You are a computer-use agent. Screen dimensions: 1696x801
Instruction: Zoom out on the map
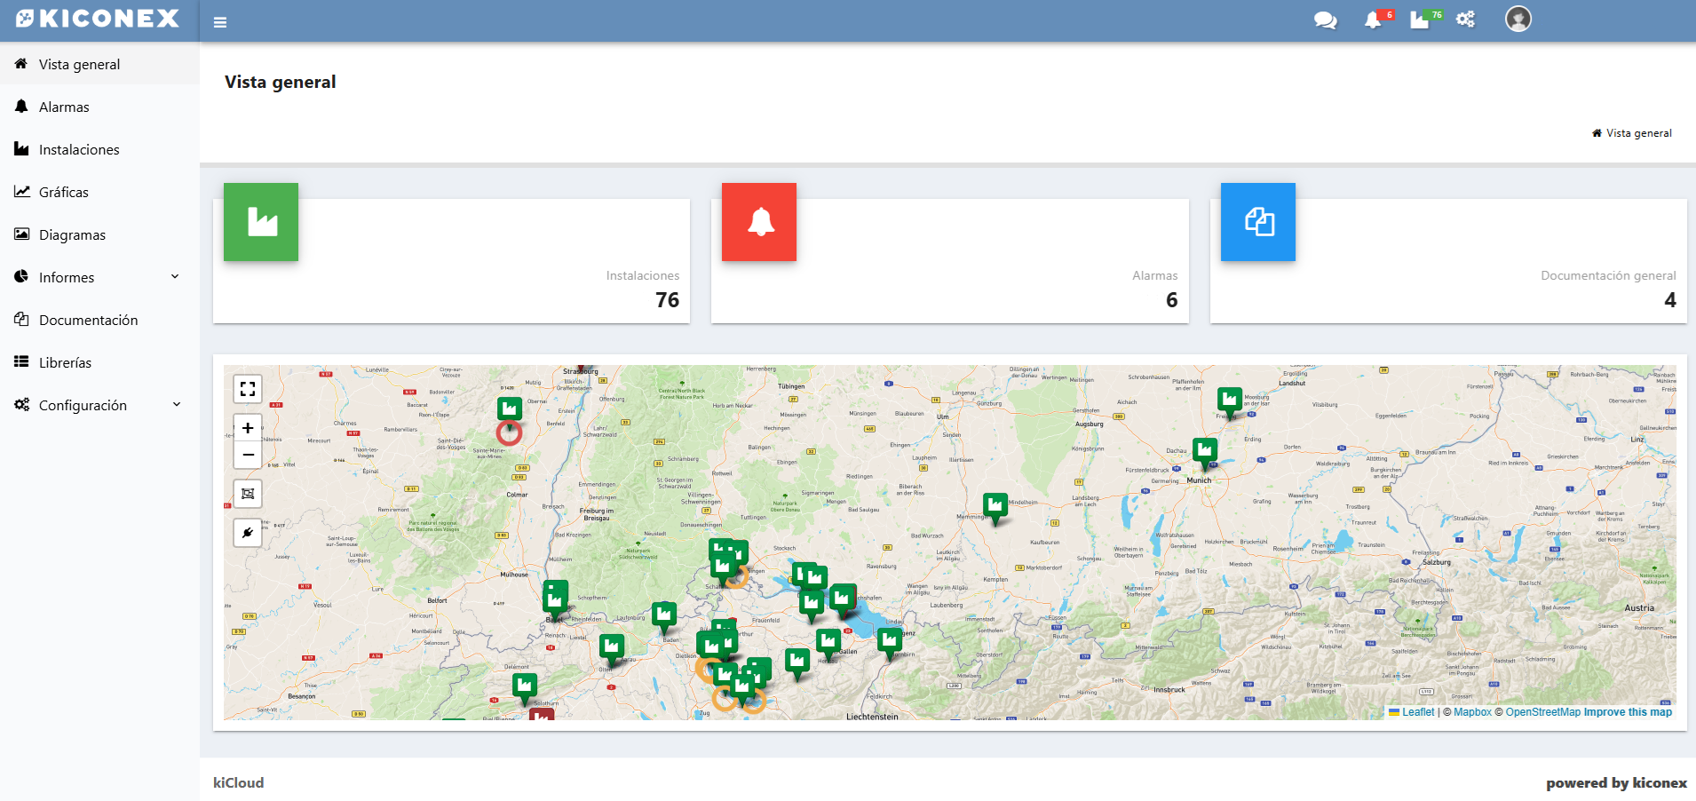248,455
